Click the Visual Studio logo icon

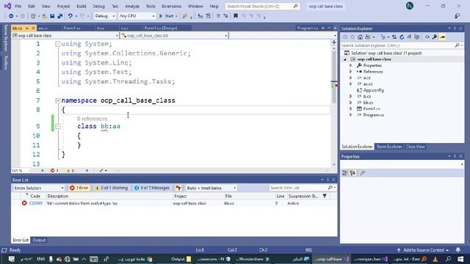(x=7, y=6)
